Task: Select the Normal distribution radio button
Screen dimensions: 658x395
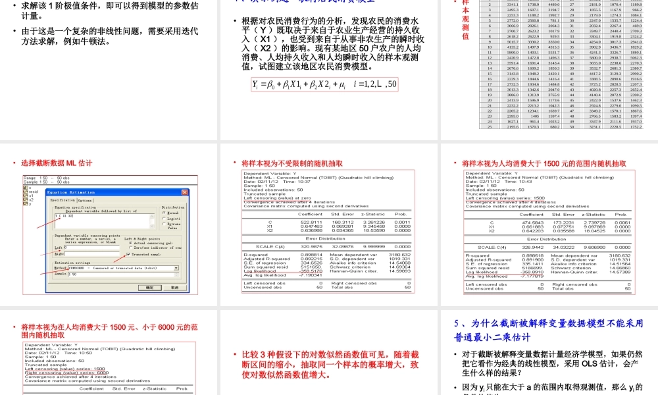Action: click(164, 213)
